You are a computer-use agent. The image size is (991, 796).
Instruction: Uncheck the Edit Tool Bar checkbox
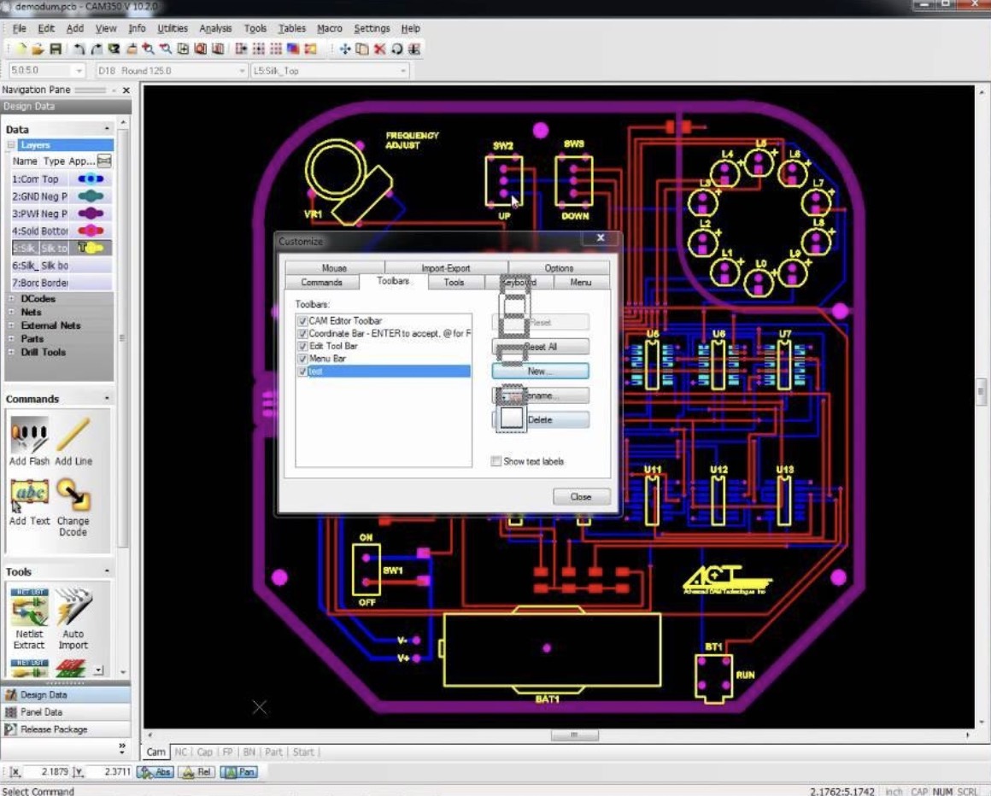click(x=302, y=346)
